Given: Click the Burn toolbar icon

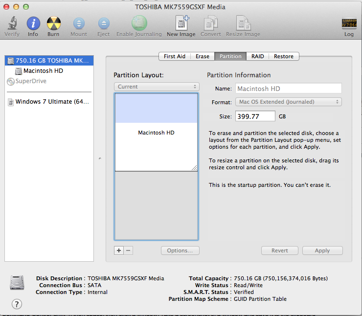Looking at the screenshot, I should click(53, 23).
